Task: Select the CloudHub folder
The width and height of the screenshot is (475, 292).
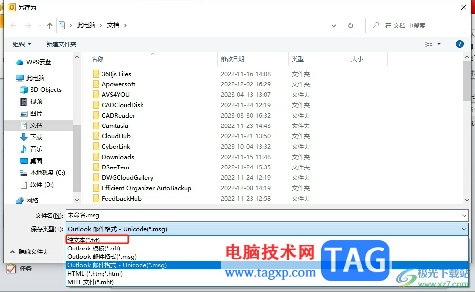Action: pyautogui.click(x=111, y=136)
